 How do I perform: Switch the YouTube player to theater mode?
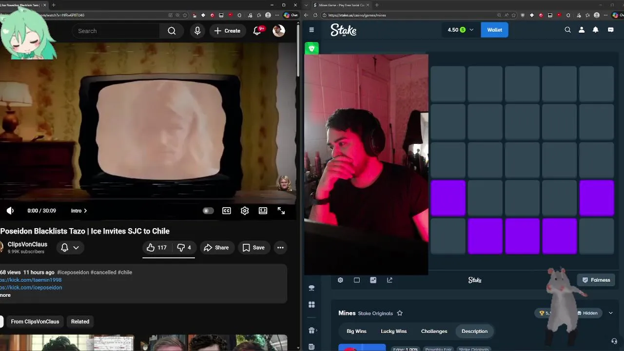pos(263,211)
